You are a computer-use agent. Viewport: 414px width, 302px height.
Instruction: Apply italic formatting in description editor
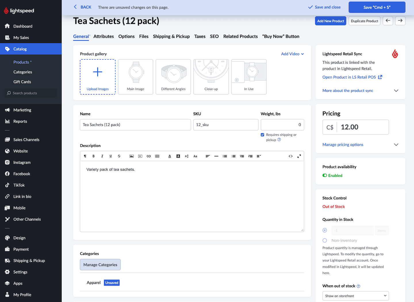[x=102, y=156]
